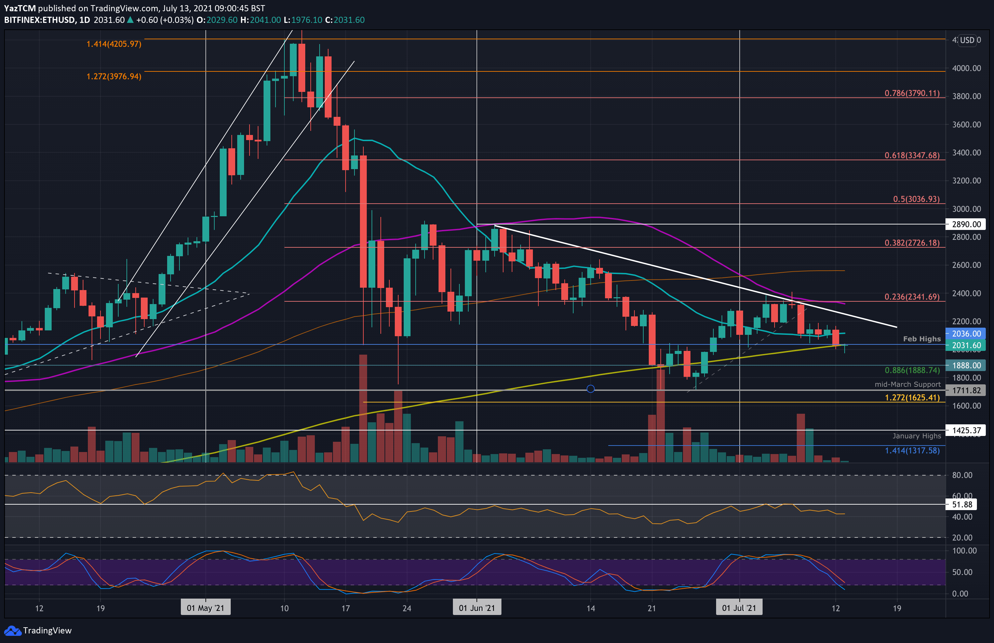Click the 80.00 RSI axis label
The image size is (994, 643).
pyautogui.click(x=962, y=475)
